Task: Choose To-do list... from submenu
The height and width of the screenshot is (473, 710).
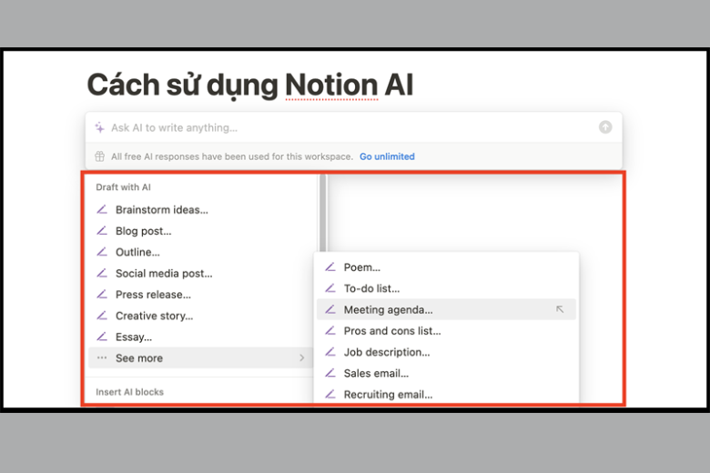Action: click(446, 288)
